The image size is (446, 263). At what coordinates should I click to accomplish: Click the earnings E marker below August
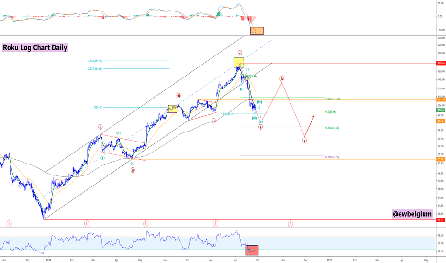click(215, 224)
